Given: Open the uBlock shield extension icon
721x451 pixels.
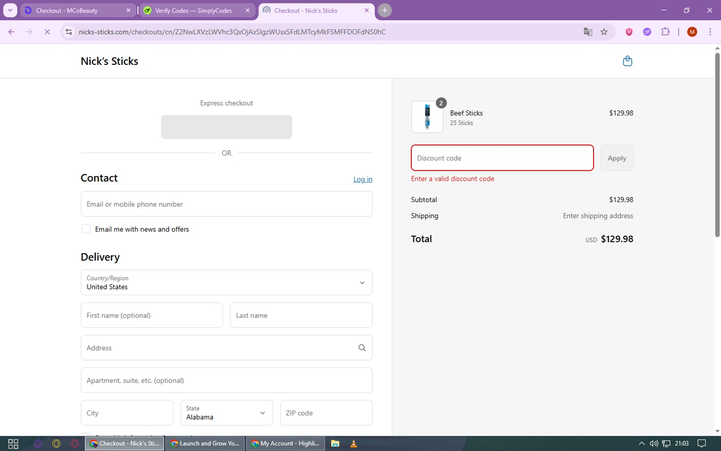Looking at the screenshot, I should 629,32.
